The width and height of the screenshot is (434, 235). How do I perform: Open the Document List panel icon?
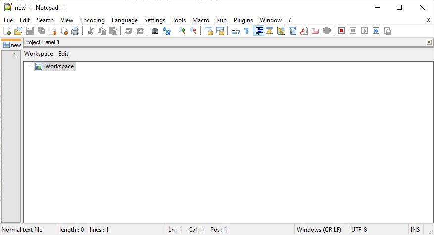(292, 31)
